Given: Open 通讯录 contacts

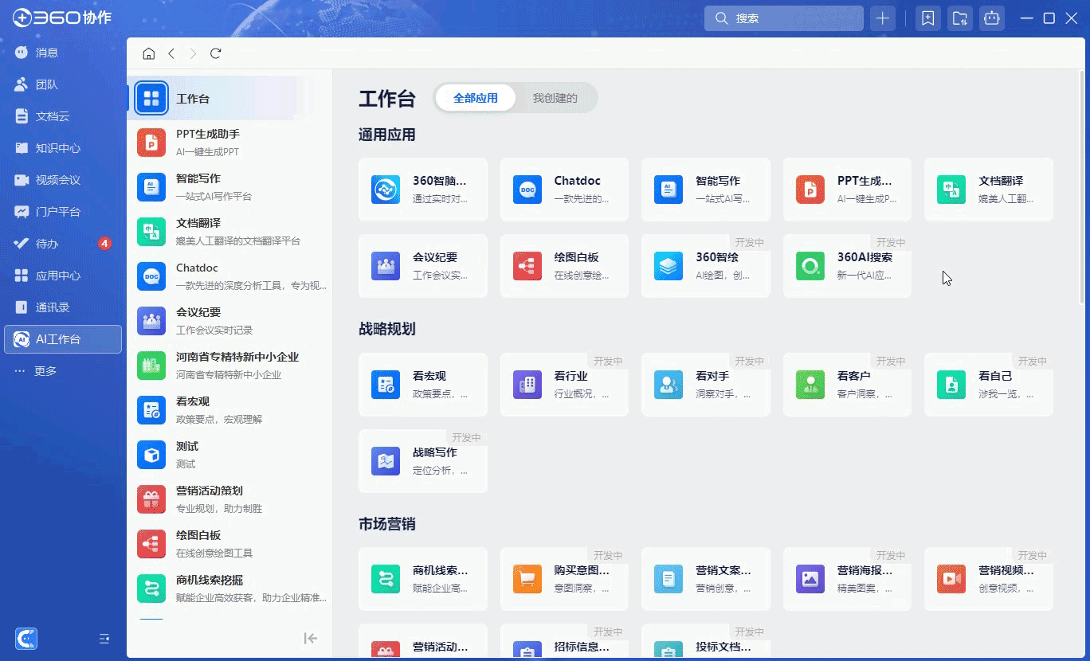Looking at the screenshot, I should pyautogui.click(x=62, y=307).
